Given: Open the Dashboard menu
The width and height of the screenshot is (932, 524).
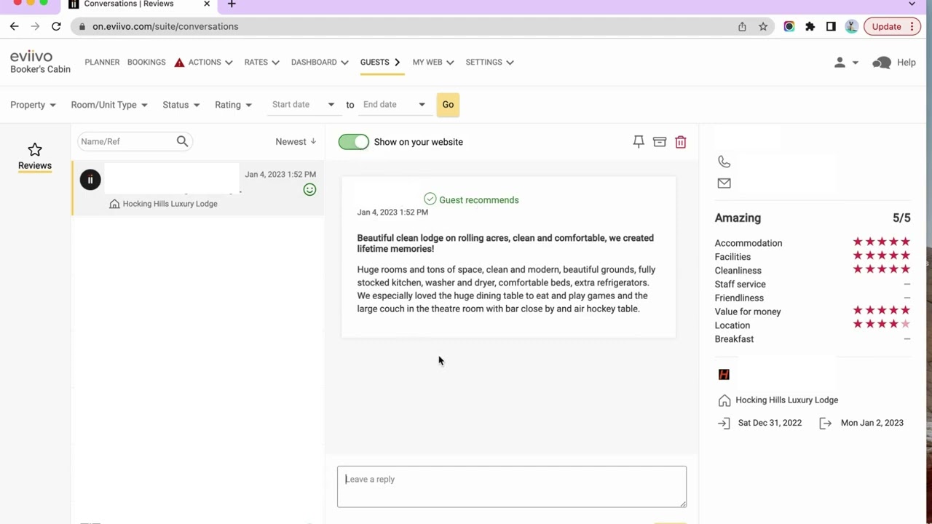Looking at the screenshot, I should click(320, 63).
